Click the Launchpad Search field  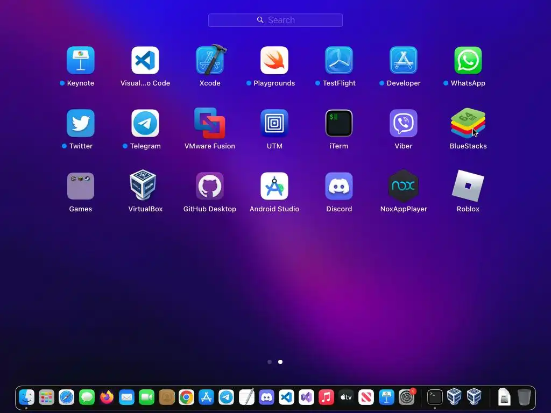275,20
